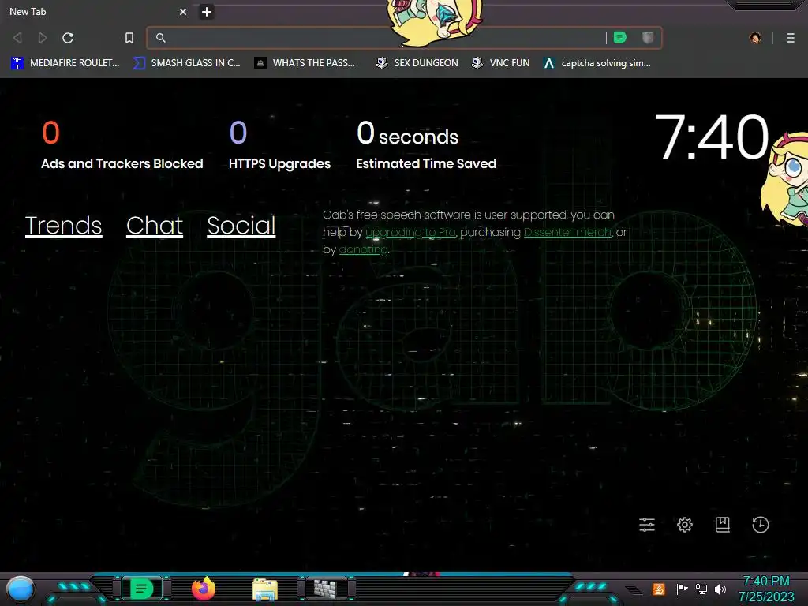Open SMASH GLASS IN C... bookmark

186,63
